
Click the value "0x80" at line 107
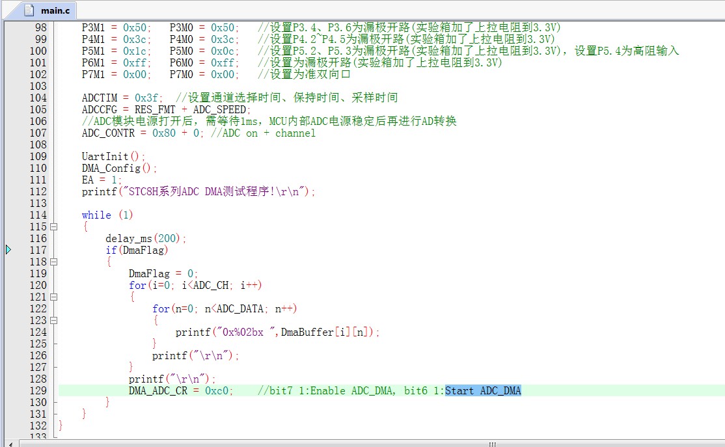tap(164, 133)
